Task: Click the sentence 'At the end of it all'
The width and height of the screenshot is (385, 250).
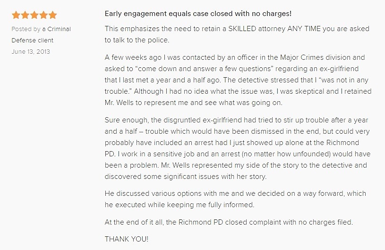Action: point(229,222)
